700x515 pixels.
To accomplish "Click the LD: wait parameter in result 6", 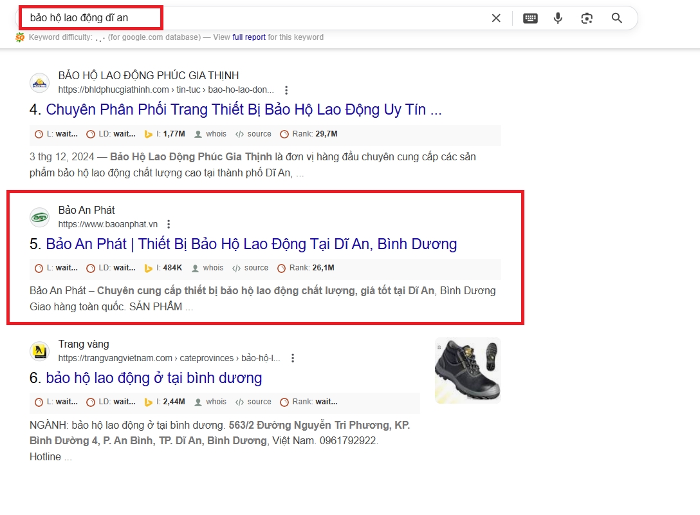I will pos(111,402).
